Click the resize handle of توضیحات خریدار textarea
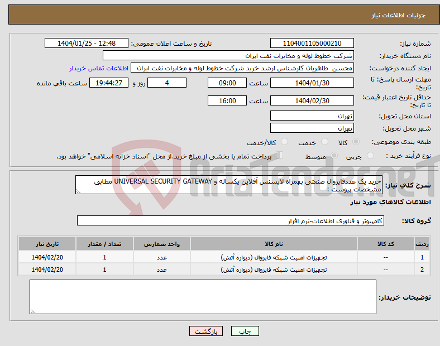This screenshot has height=346, width=440. pyautogui.click(x=32, y=311)
